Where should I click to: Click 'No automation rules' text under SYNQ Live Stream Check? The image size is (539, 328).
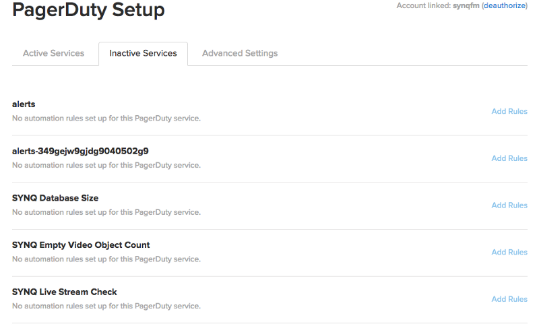[106, 306]
